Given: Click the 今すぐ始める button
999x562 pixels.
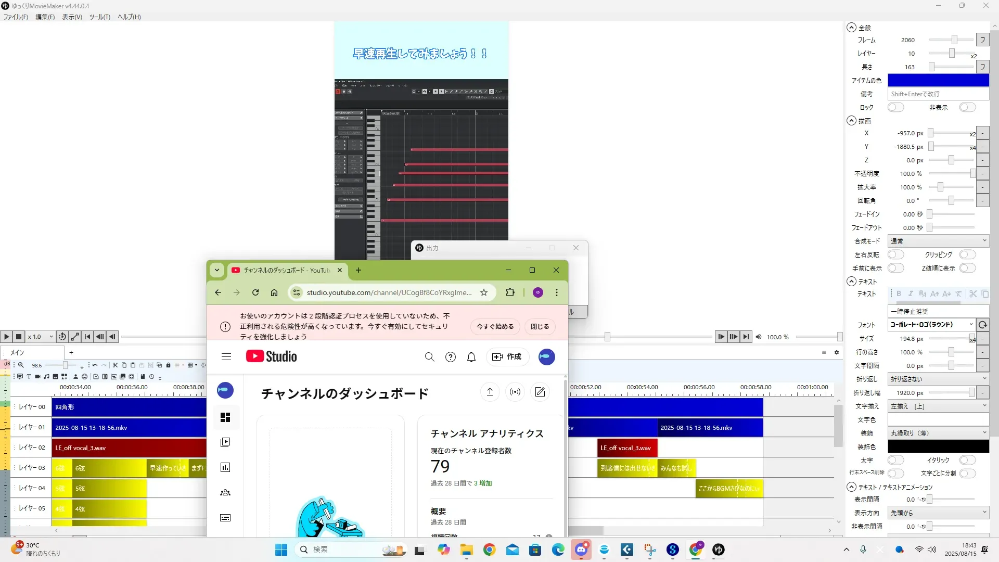Looking at the screenshot, I should tap(495, 326).
